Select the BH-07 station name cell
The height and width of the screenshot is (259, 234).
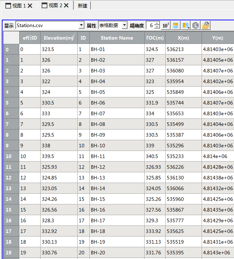pyautogui.click(x=117, y=113)
